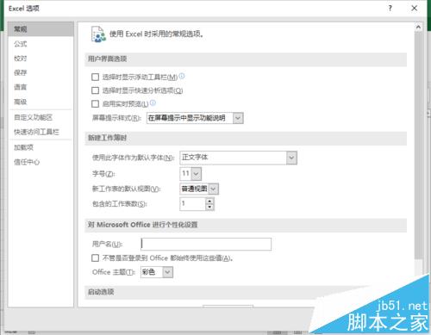Enable 选择时显示浮动工具栏 checkbox
Image resolution: width=431 pixels, height=335 pixels.
[x=95, y=77]
